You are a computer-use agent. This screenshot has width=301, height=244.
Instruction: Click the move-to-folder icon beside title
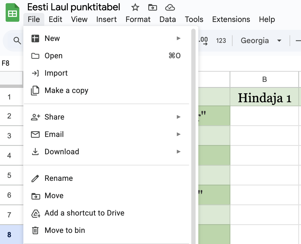(153, 8)
